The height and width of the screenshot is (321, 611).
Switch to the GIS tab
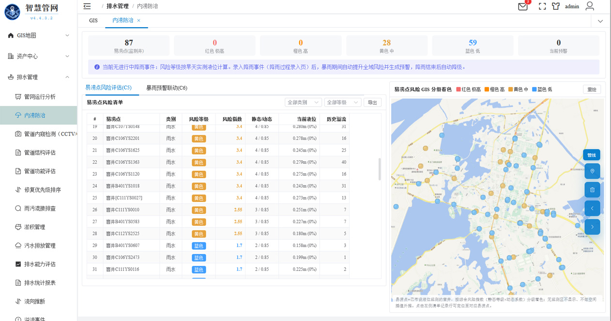[93, 20]
